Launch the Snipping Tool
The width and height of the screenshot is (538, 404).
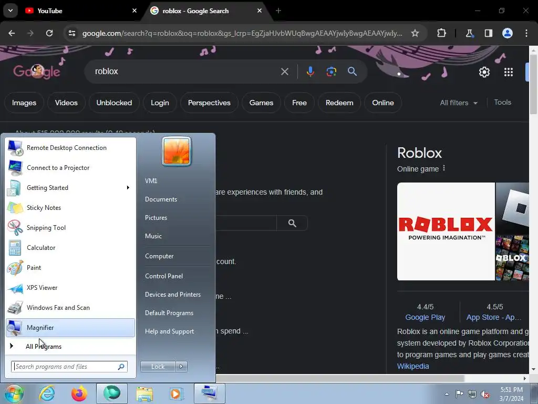pyautogui.click(x=70, y=227)
